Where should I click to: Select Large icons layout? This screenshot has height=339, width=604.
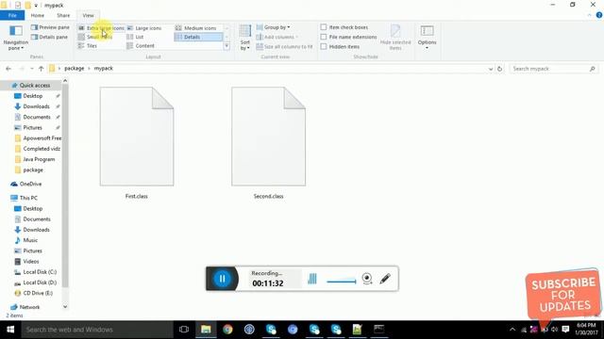[144, 28]
